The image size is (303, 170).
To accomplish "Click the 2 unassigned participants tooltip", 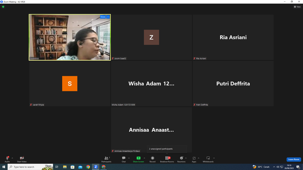I will [x=167, y=149].
